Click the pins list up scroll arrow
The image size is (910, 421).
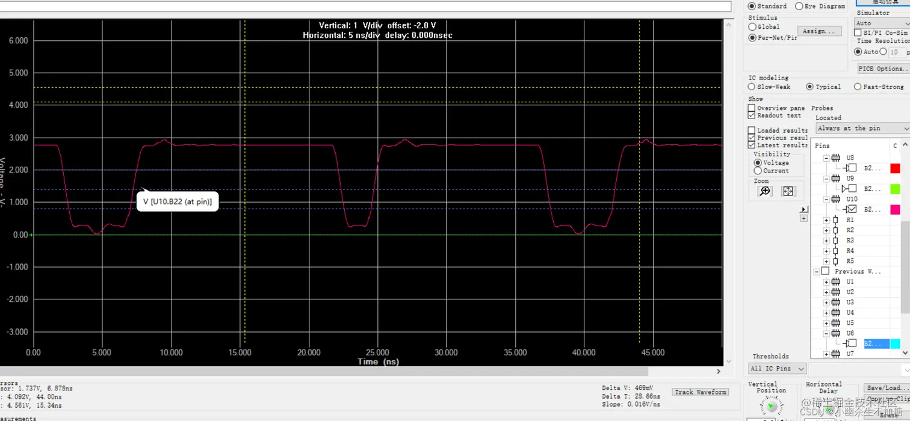(905, 146)
